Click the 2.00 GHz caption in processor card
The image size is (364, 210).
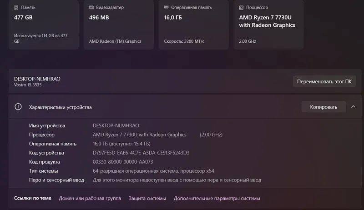click(248, 41)
